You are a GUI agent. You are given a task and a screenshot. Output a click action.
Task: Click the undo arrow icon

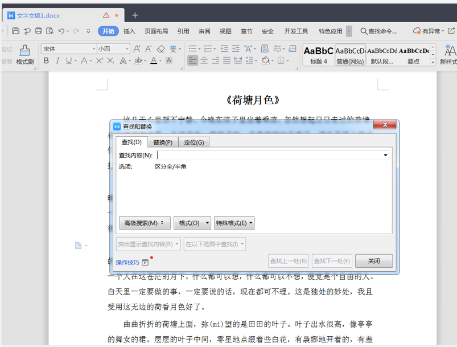tap(61, 31)
